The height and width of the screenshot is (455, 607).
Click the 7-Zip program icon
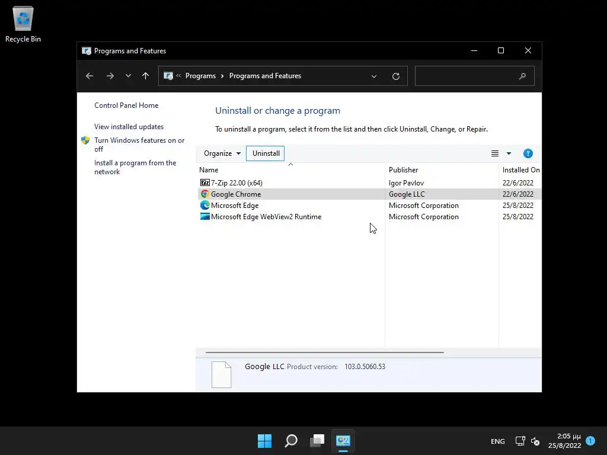[205, 182]
